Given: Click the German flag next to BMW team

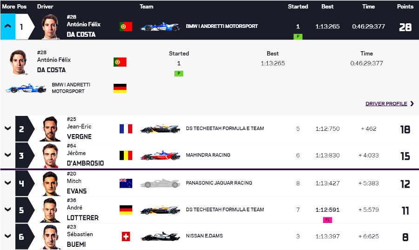Looking at the screenshot, I should 120,88.
